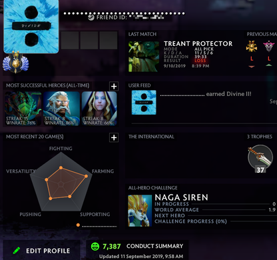Screen dimensions: 277x260
Task: Click the Divine rank medal badge
Action: tap(15, 62)
